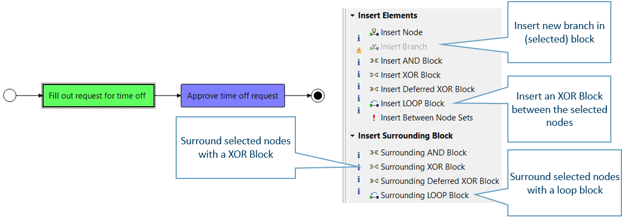Screen dimensions: 622x217
Task: Collapse the Insert Elements section
Action: (x=352, y=16)
